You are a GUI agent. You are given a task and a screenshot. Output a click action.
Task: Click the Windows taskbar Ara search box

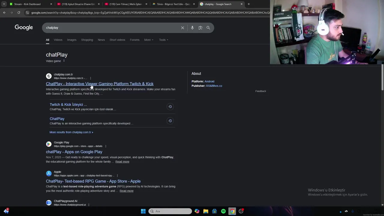pos(170,211)
